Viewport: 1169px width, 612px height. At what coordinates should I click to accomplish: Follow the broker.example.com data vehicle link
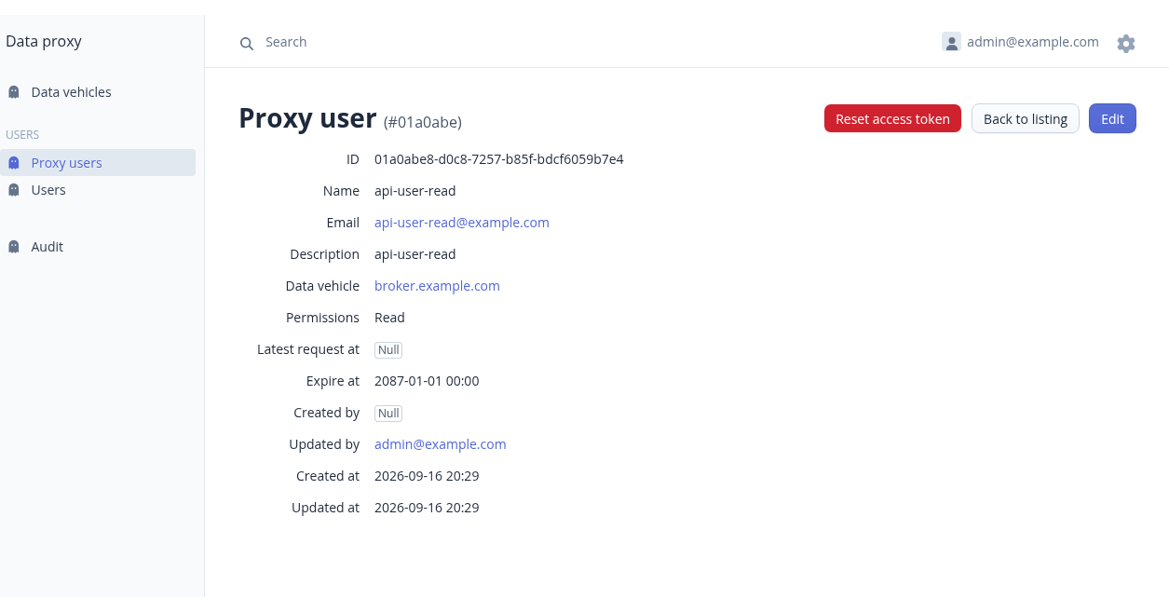tap(437, 286)
